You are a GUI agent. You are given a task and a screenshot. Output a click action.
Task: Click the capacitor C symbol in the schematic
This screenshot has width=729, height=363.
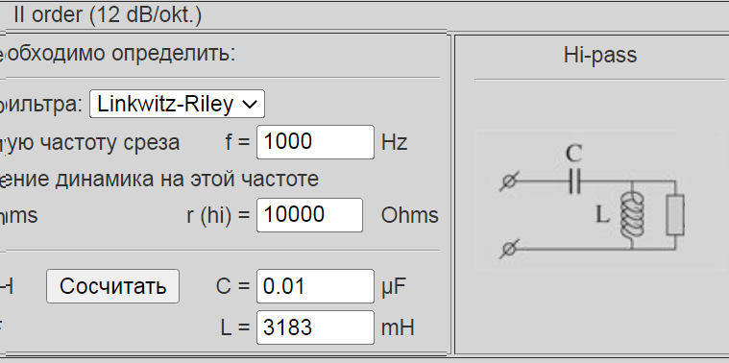coord(574,181)
